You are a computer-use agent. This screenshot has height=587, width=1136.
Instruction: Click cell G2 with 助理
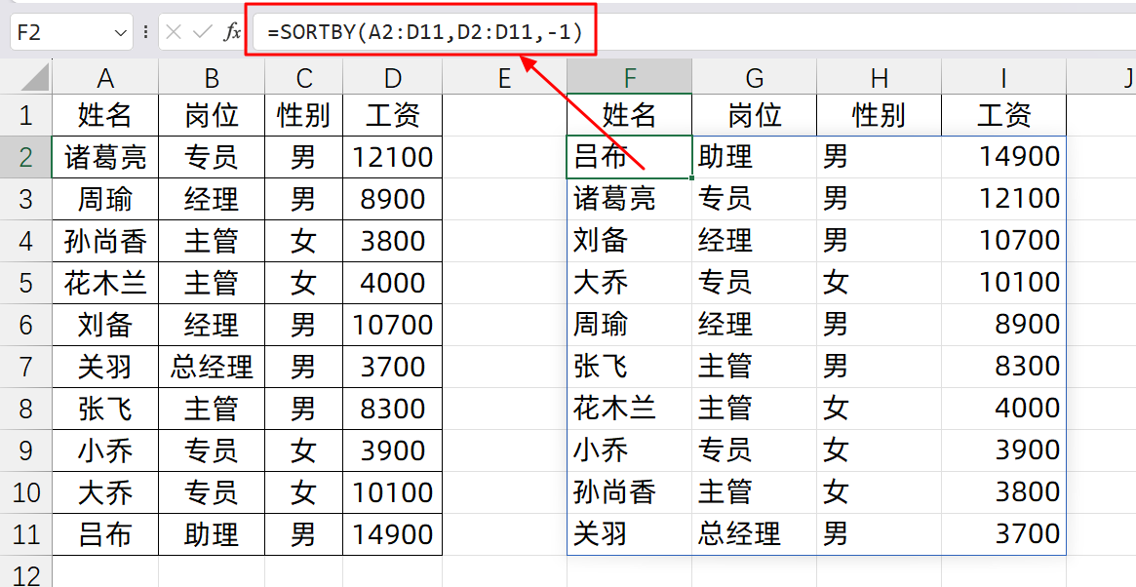pyautogui.click(x=754, y=157)
